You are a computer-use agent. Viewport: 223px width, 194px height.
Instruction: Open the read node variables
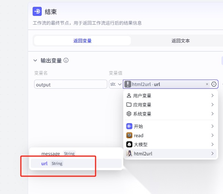coord(170,135)
